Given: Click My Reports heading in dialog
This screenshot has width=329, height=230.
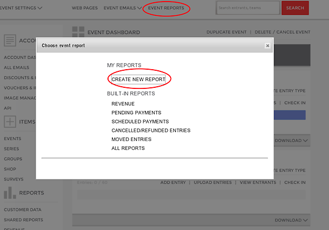Looking at the screenshot, I should [124, 65].
